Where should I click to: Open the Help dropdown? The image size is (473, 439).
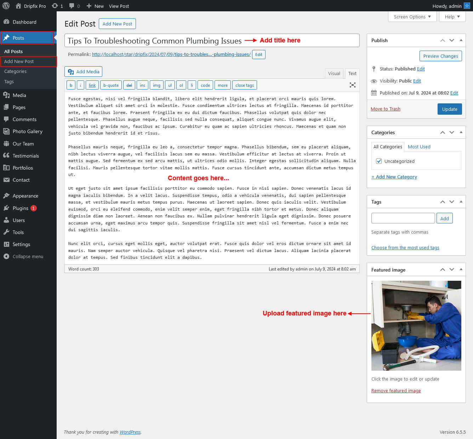click(452, 17)
